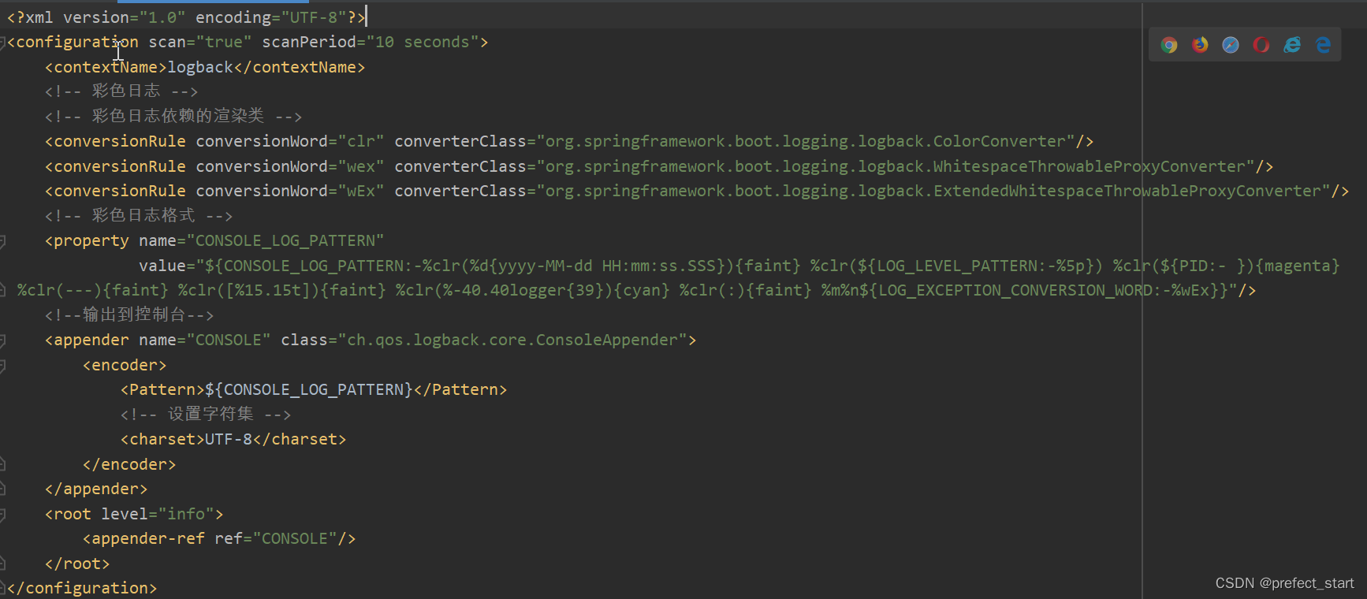Click ExtendedWhitespaceThrowableProxyConverter class name

tap(1127, 191)
